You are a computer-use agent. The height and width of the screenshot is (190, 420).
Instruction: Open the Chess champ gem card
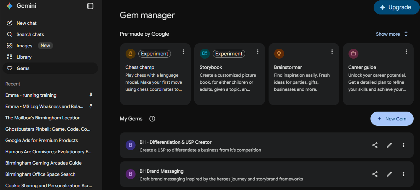[155, 74]
